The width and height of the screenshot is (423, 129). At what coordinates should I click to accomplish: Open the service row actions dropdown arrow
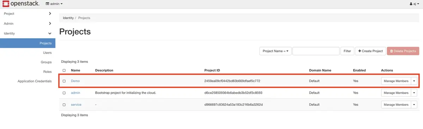414,105
